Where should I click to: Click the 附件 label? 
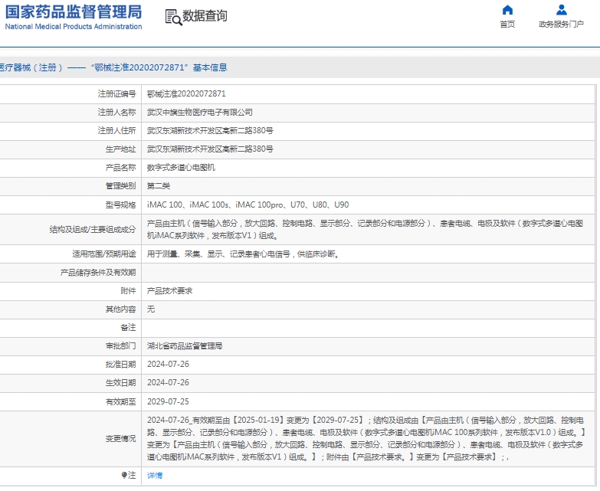click(128, 291)
